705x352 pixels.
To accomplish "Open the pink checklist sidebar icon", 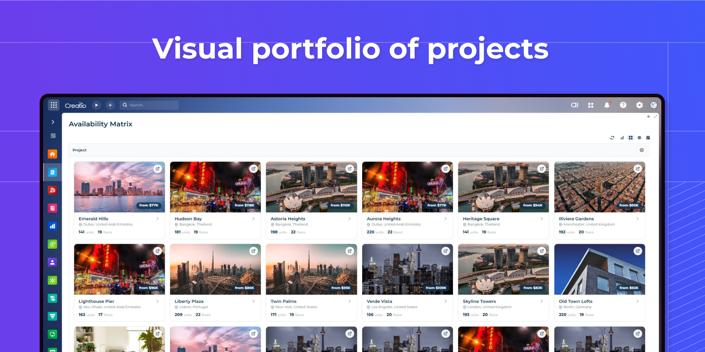I will [52, 208].
